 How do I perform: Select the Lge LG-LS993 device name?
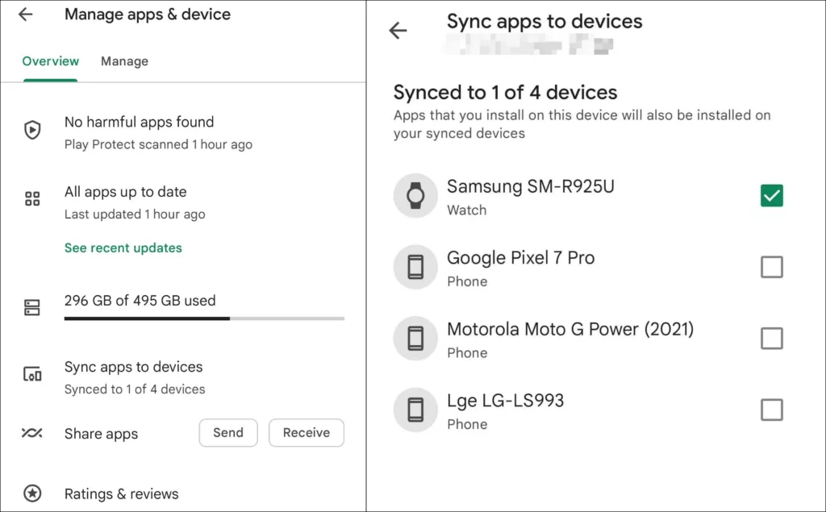[x=505, y=401]
